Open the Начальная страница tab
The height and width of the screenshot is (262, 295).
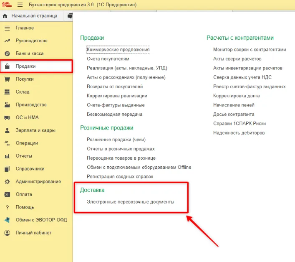click(x=32, y=16)
